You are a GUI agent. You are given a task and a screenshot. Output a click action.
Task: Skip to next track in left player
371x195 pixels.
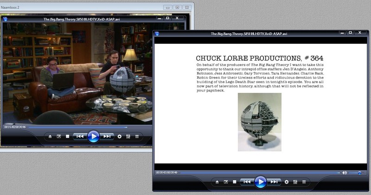107,136
